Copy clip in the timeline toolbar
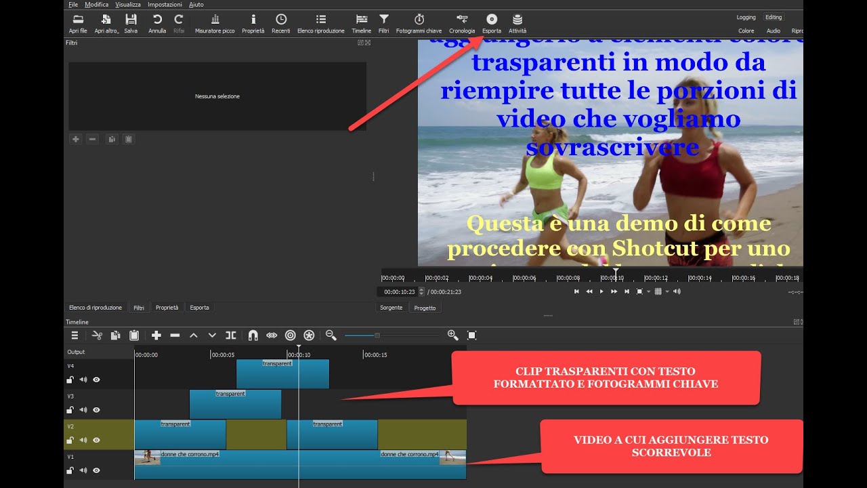 coord(115,335)
